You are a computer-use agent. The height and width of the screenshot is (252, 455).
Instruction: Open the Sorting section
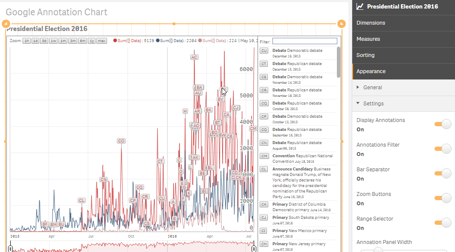404,55
